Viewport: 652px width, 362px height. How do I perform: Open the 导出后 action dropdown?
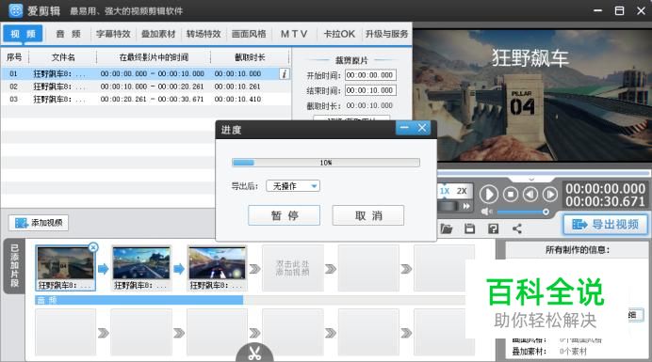tap(293, 186)
